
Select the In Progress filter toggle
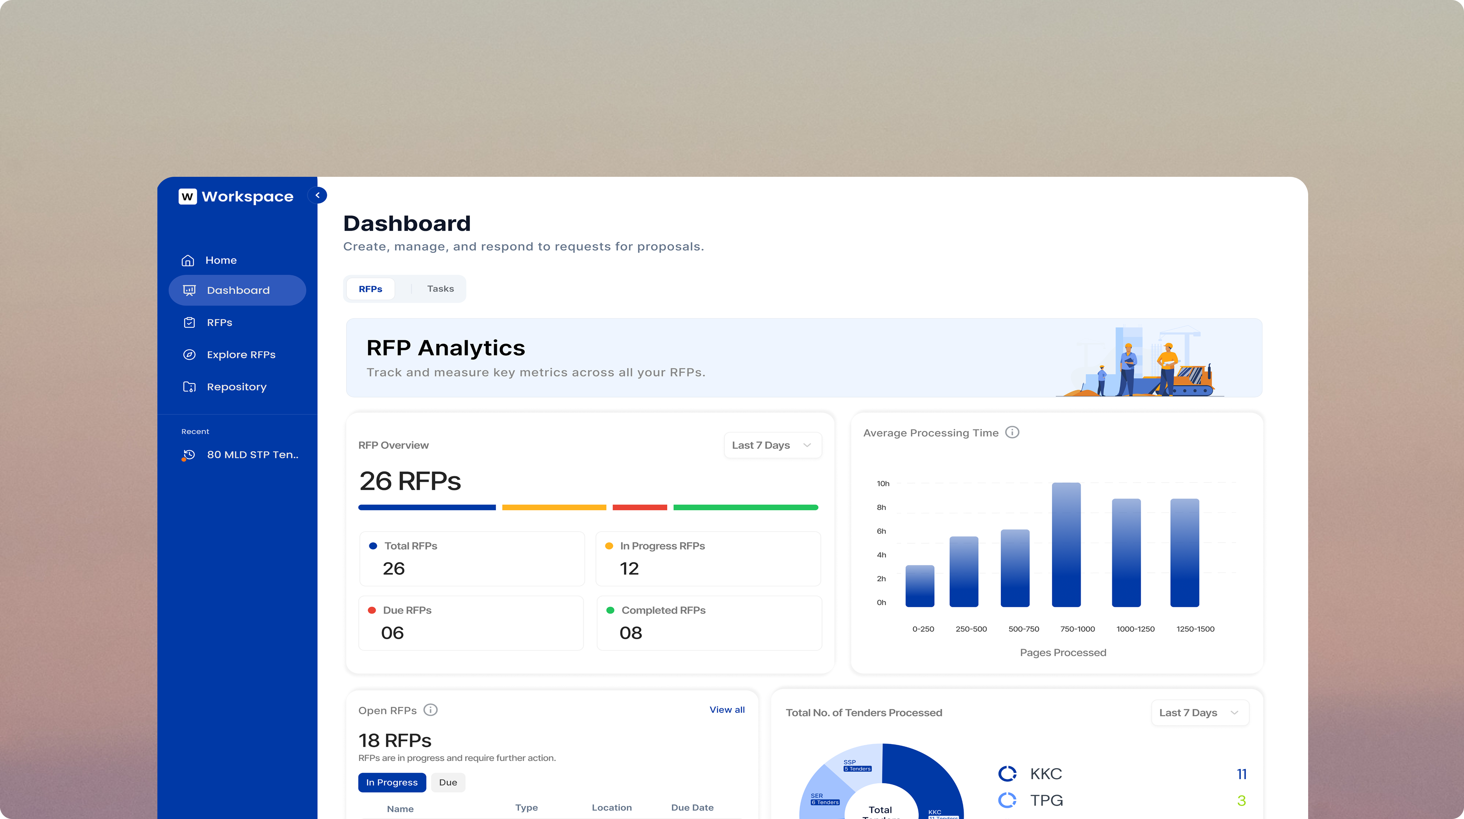tap(391, 782)
